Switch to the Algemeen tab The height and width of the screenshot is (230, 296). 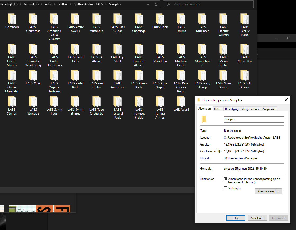[x=204, y=109]
